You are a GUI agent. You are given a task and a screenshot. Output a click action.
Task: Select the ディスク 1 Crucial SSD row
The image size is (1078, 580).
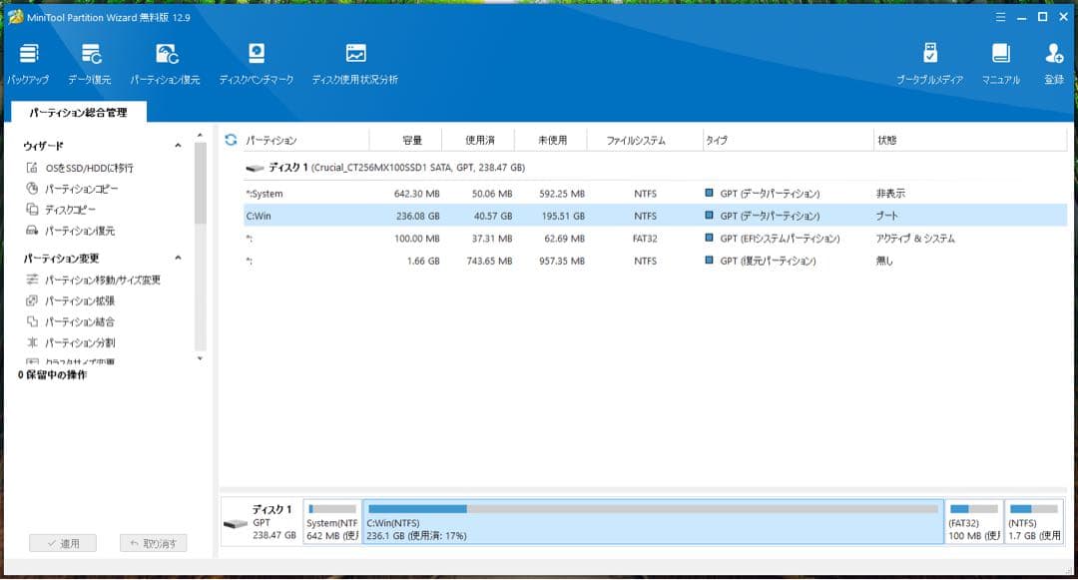click(x=655, y=167)
